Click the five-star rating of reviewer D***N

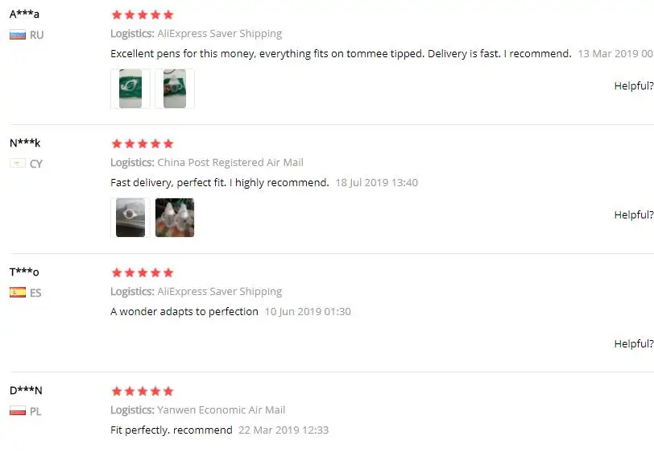pos(143,391)
